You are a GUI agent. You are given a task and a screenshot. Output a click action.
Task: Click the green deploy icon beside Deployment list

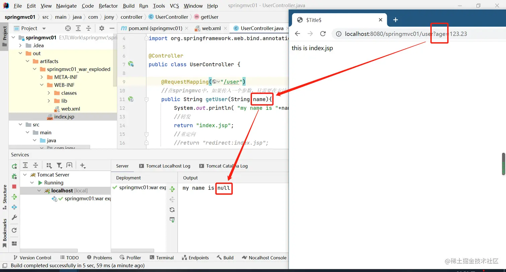click(172, 189)
